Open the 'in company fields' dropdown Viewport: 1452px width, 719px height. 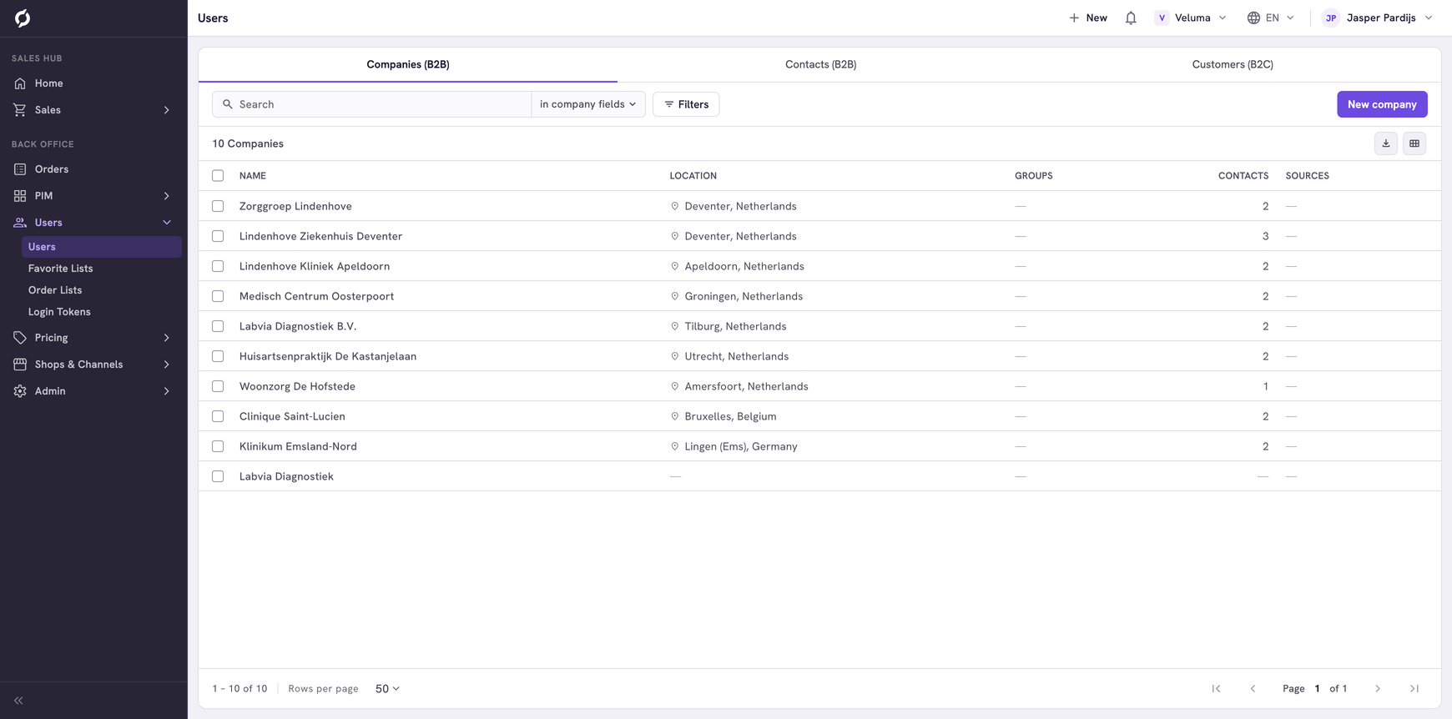coord(588,104)
